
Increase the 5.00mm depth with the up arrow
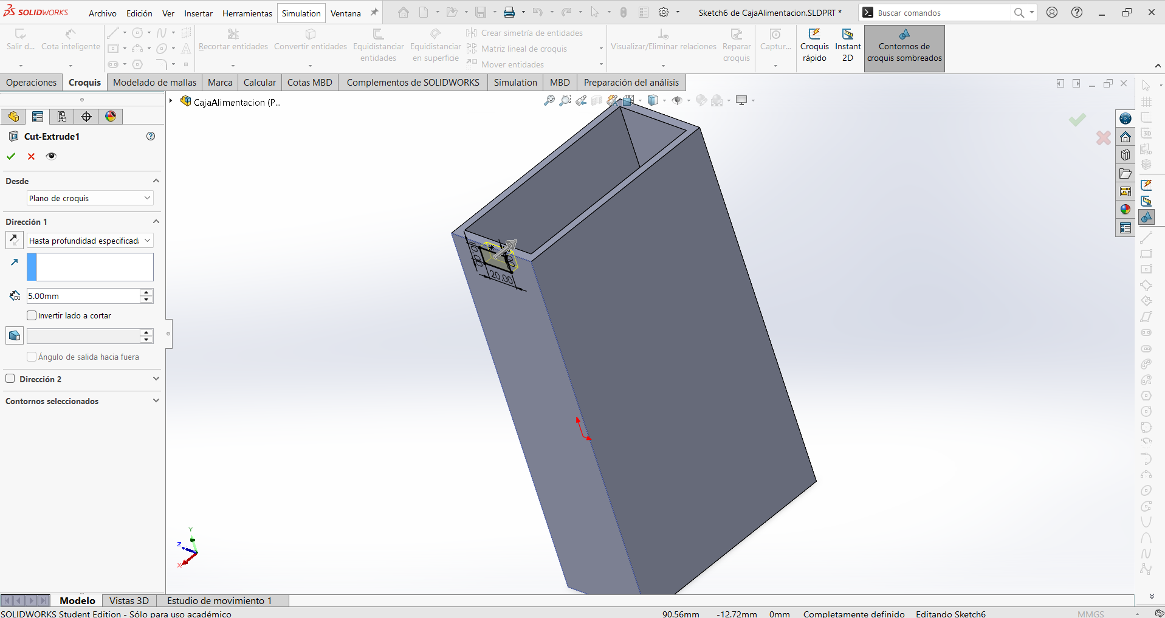click(x=146, y=292)
